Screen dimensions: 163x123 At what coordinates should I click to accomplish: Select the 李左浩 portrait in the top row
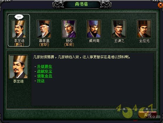pyautogui.click(x=19, y=29)
